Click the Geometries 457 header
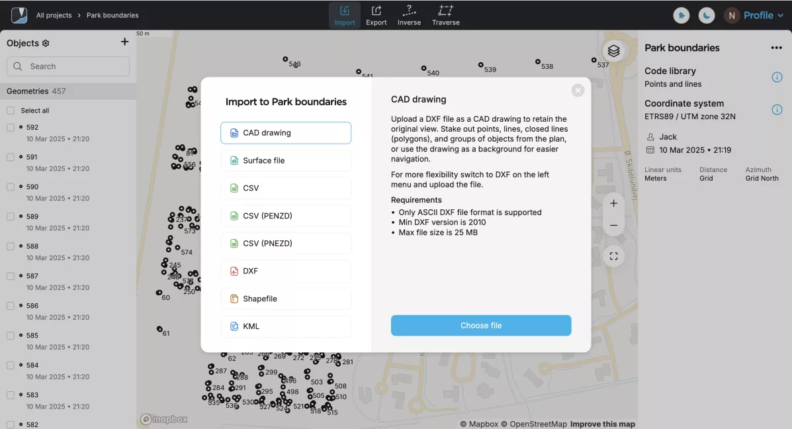Screen dimensions: 792x429 point(67,91)
